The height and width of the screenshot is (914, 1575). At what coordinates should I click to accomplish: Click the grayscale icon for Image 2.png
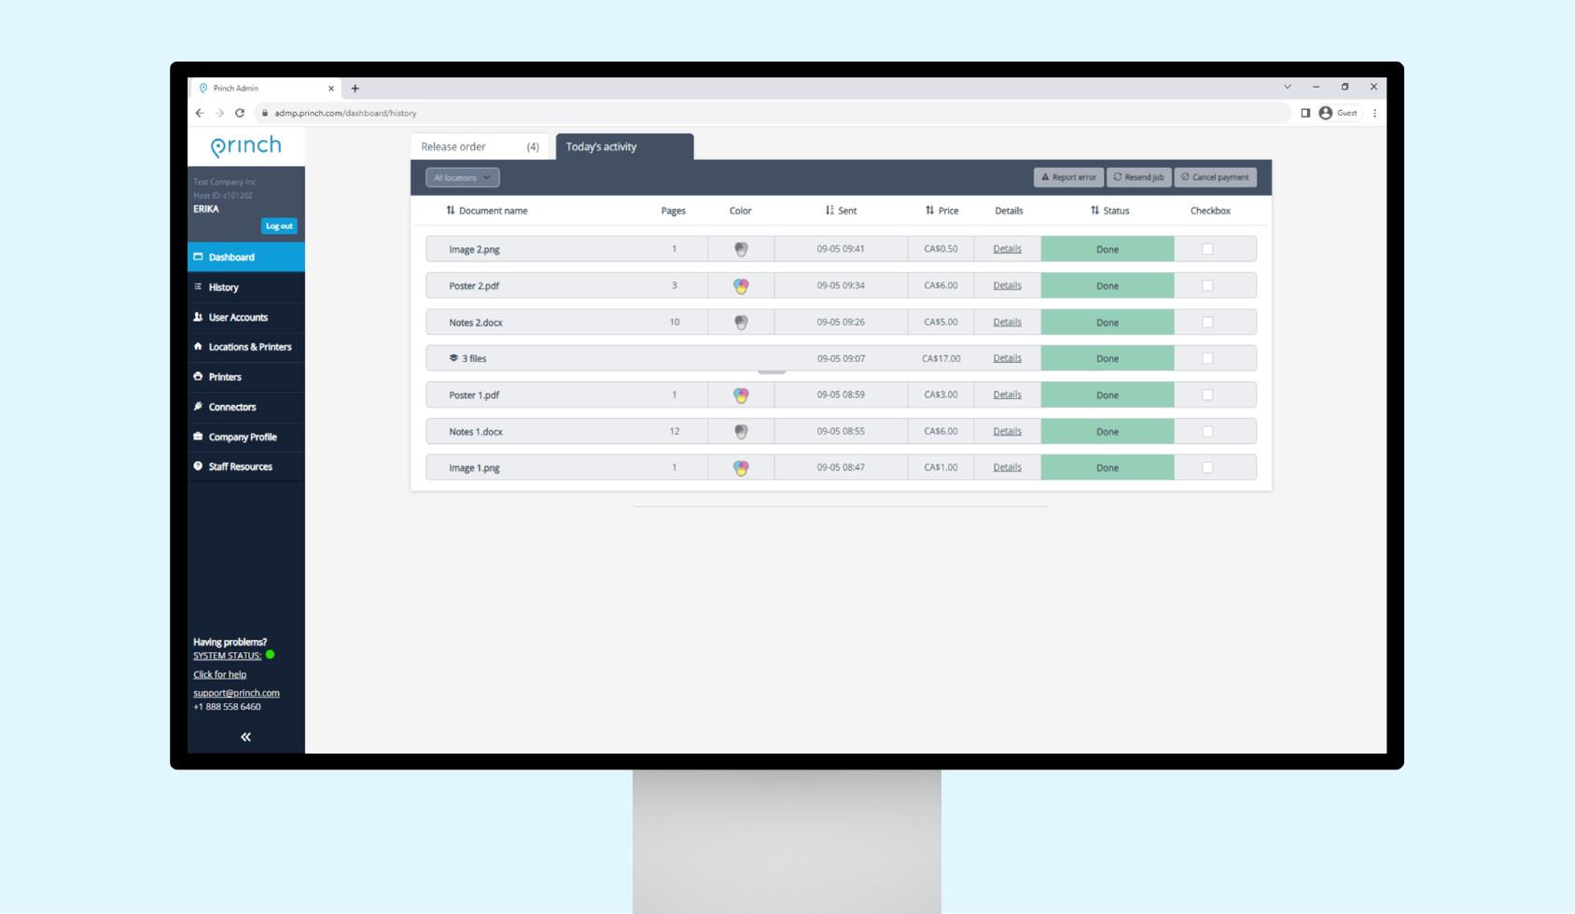741,250
